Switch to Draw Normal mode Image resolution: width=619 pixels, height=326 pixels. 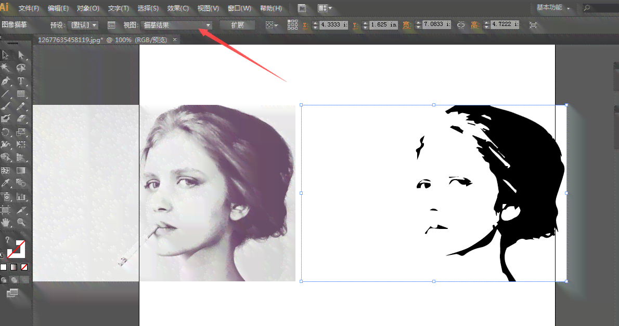4,279
